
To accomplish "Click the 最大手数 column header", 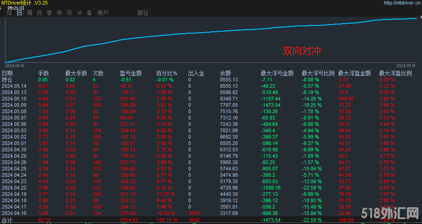I will (x=76, y=73).
